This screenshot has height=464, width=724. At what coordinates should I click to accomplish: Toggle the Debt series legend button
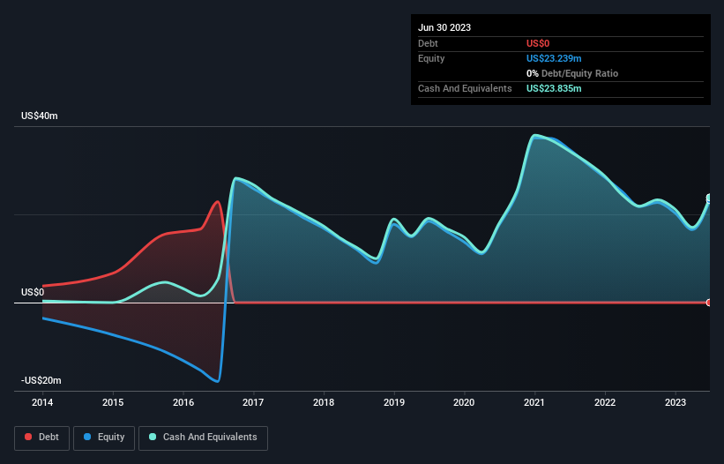click(42, 438)
